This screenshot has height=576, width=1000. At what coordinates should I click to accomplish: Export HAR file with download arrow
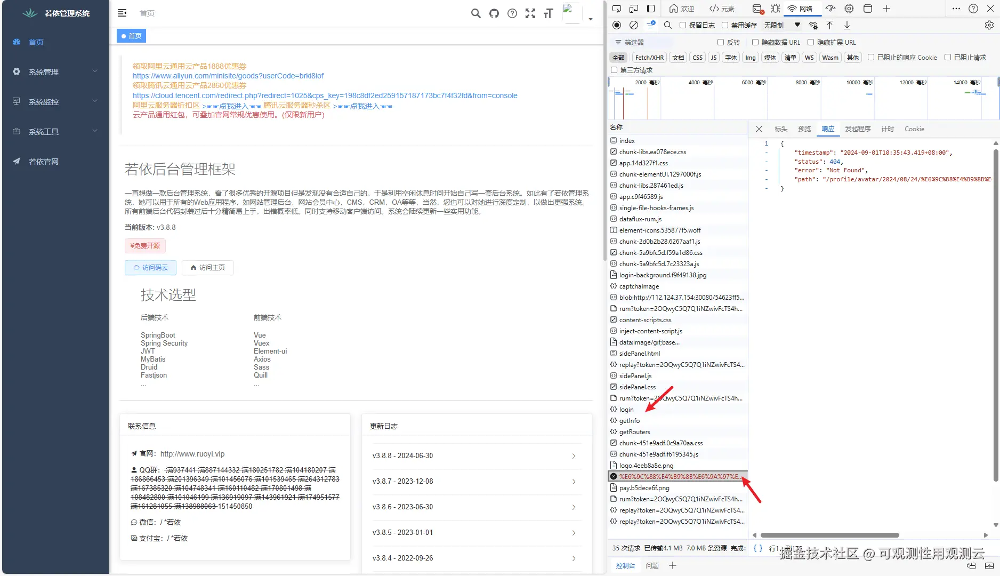coord(847,25)
